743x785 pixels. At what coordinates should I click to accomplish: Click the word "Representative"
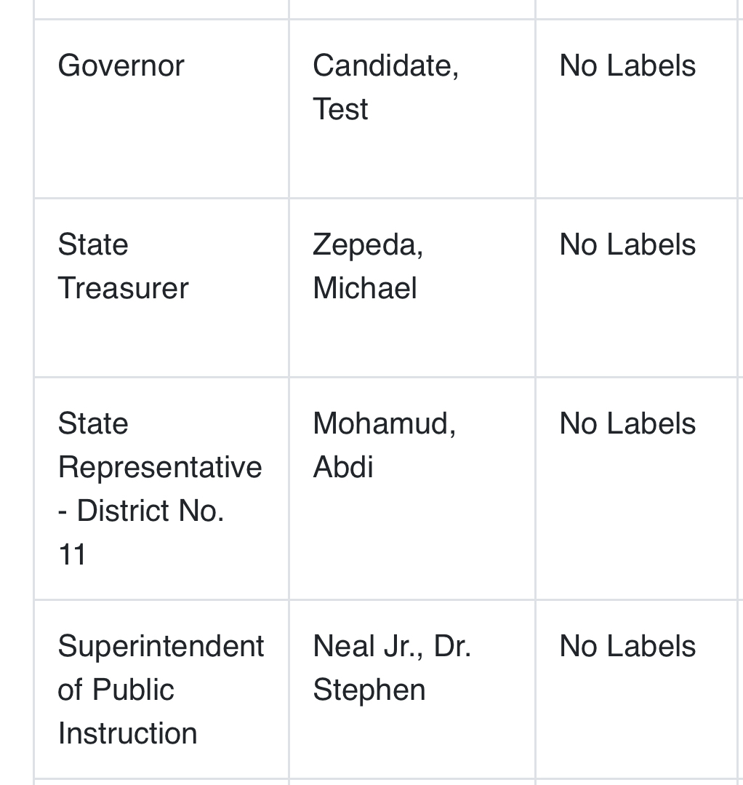tap(160, 467)
